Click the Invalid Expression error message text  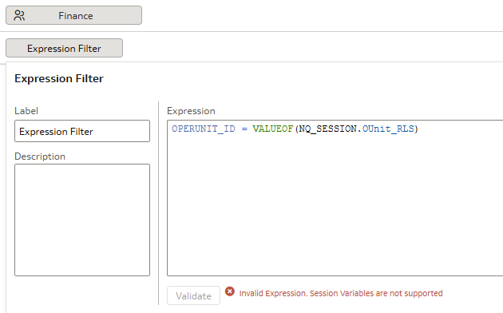coord(341,294)
